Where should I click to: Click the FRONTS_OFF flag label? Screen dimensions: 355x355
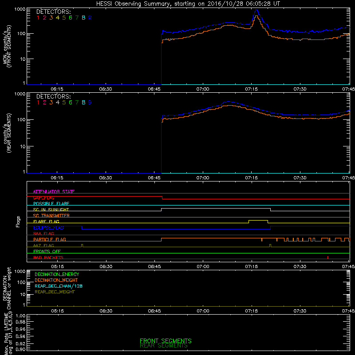[47, 251]
